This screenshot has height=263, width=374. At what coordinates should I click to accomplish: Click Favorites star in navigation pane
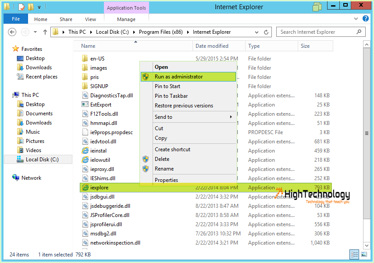[16, 49]
